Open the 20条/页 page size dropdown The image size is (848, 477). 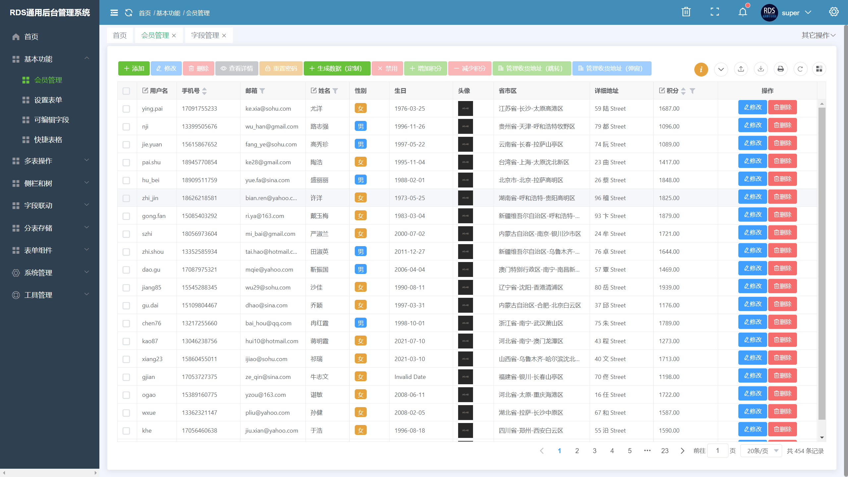click(762, 451)
